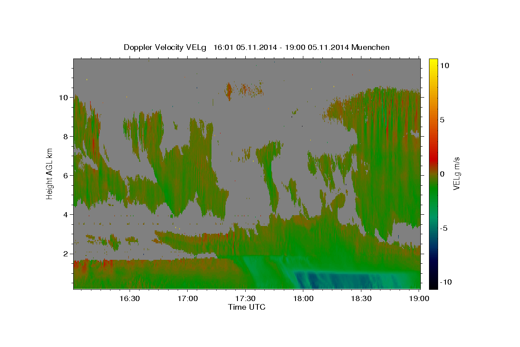The height and width of the screenshot is (347, 520).
Task: Click the height tick label 2
Action: point(65,254)
